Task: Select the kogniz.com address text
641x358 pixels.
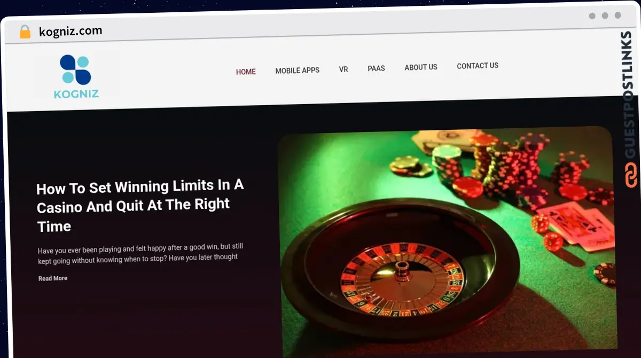Action: (x=71, y=32)
